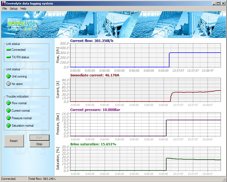
Task: Click the Immediate current chart plot
Action: coord(145,89)
